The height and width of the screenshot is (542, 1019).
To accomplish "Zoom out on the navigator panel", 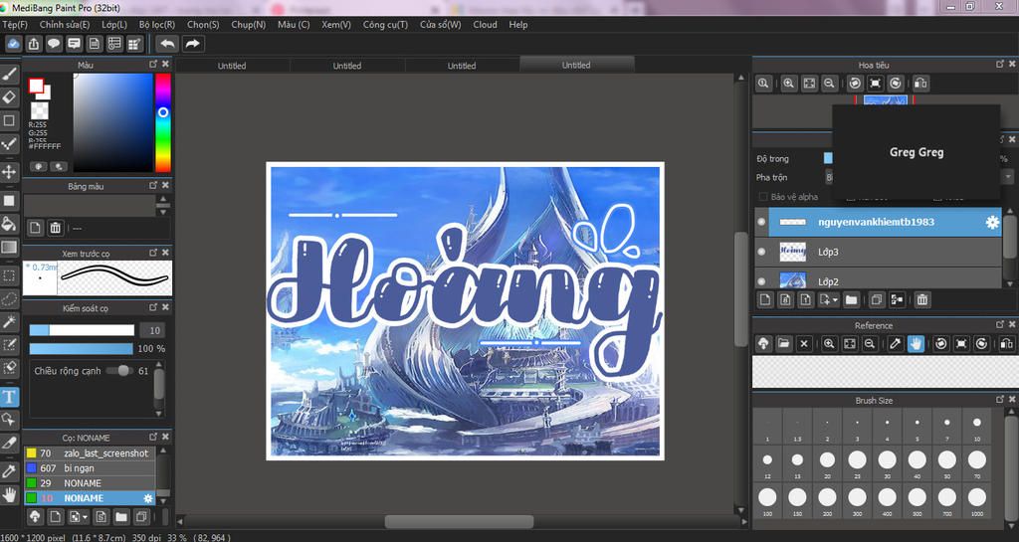I will pos(829,84).
